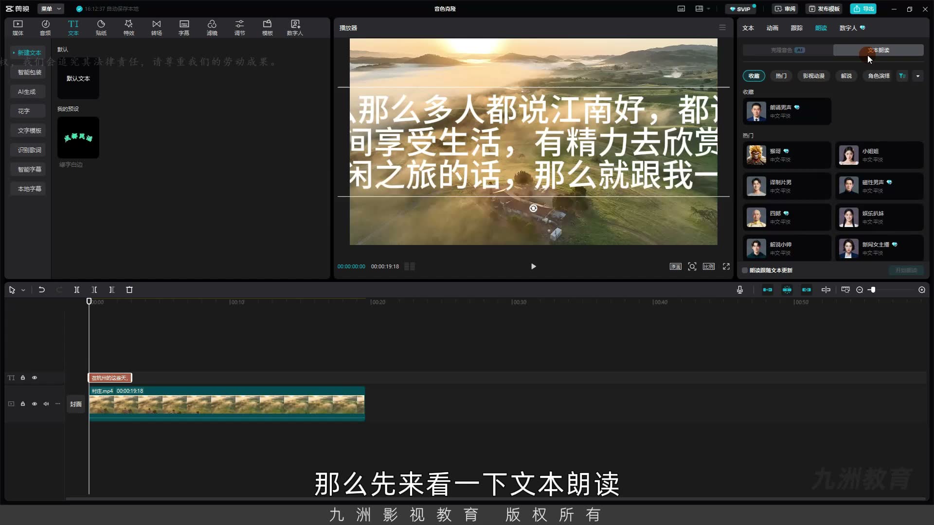This screenshot has width=934, height=525.
Task: Expand the selection tool dropdown arrow
Action: (x=23, y=290)
